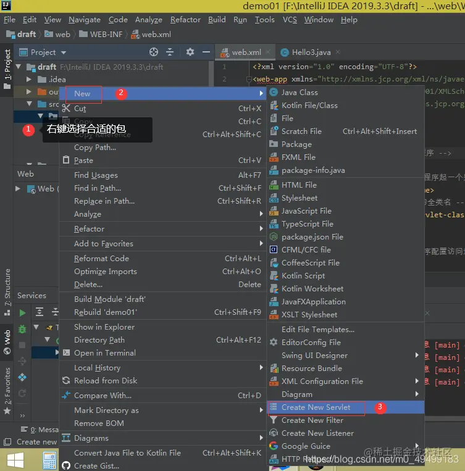Image resolution: width=465 pixels, height=471 pixels.
Task: Open the VCS menu
Action: pyautogui.click(x=290, y=20)
